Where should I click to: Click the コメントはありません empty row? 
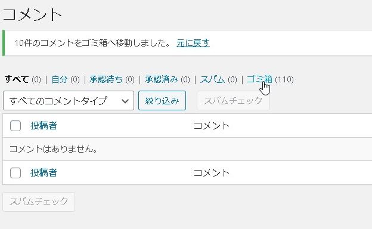click(187, 149)
